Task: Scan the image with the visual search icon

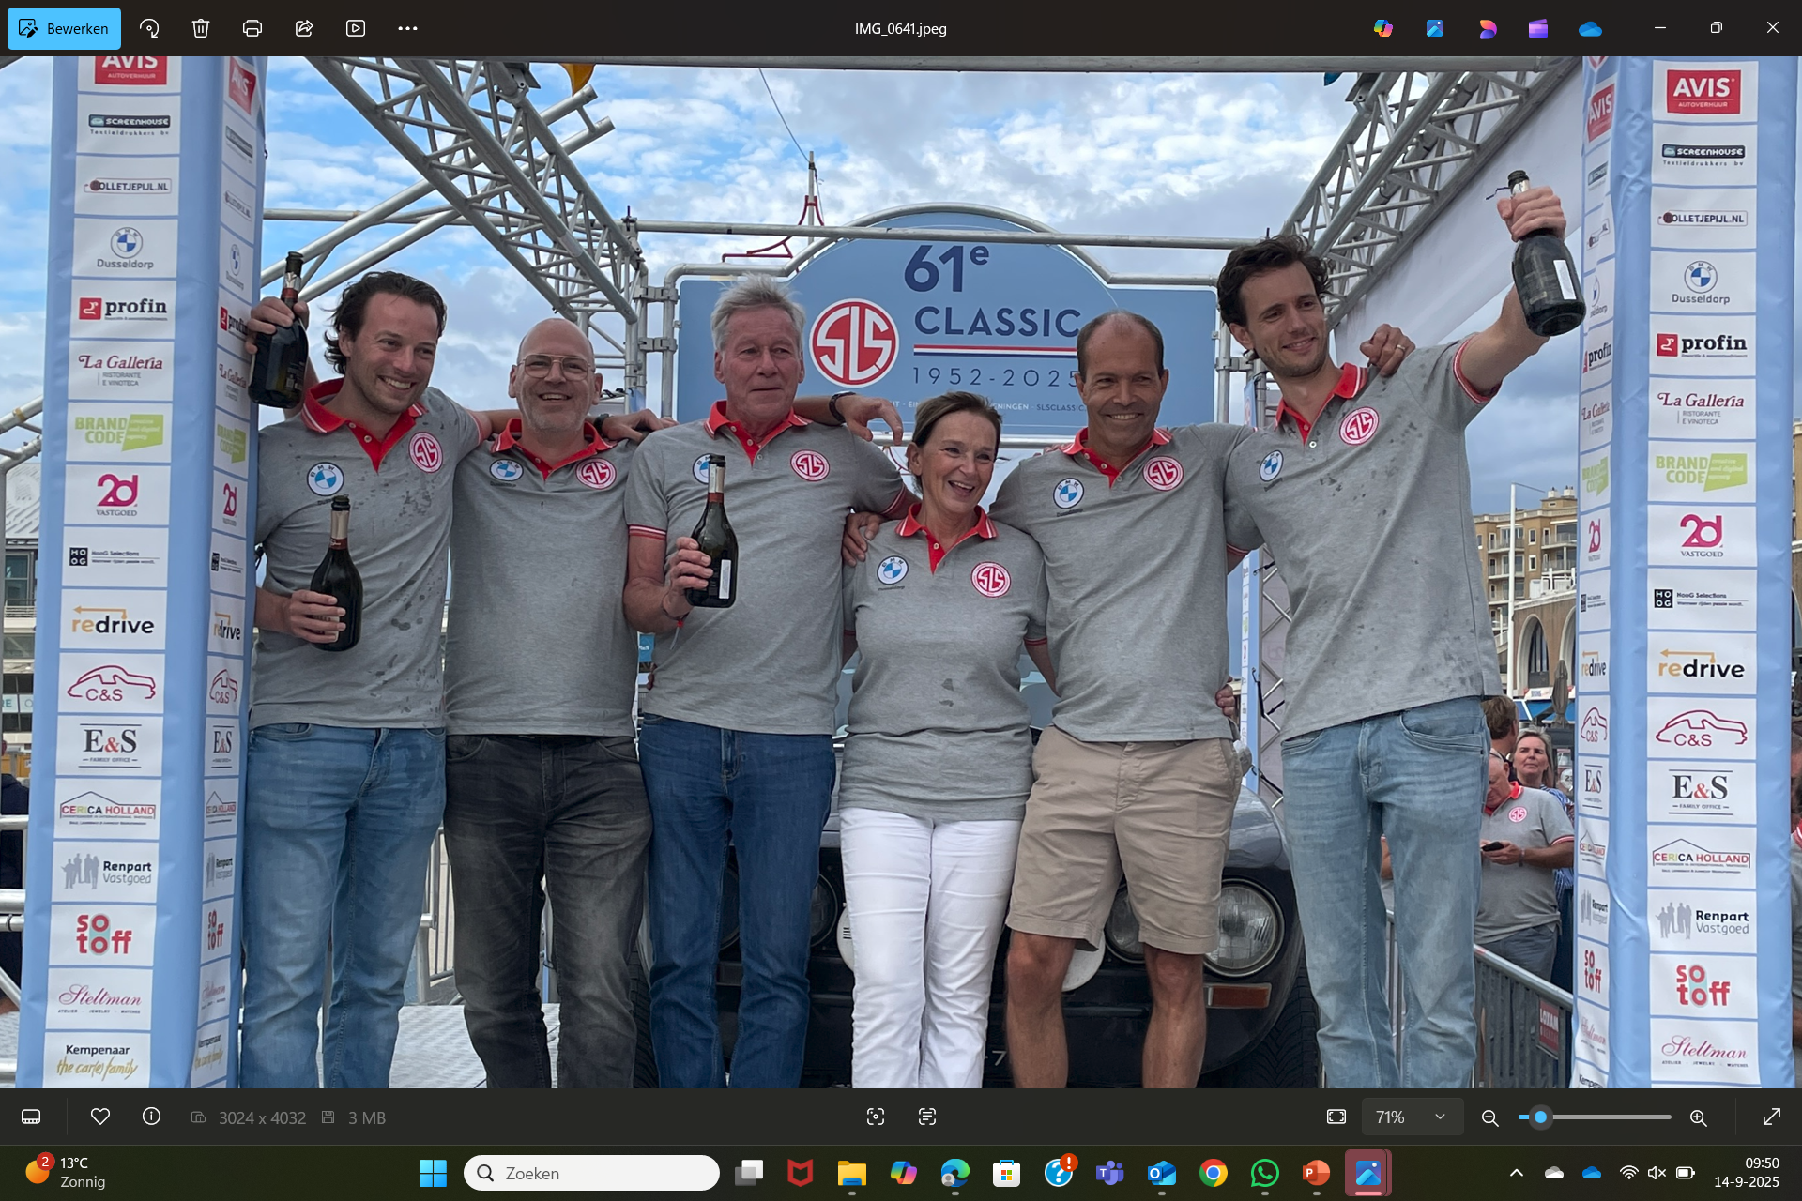Action: coord(875,1117)
